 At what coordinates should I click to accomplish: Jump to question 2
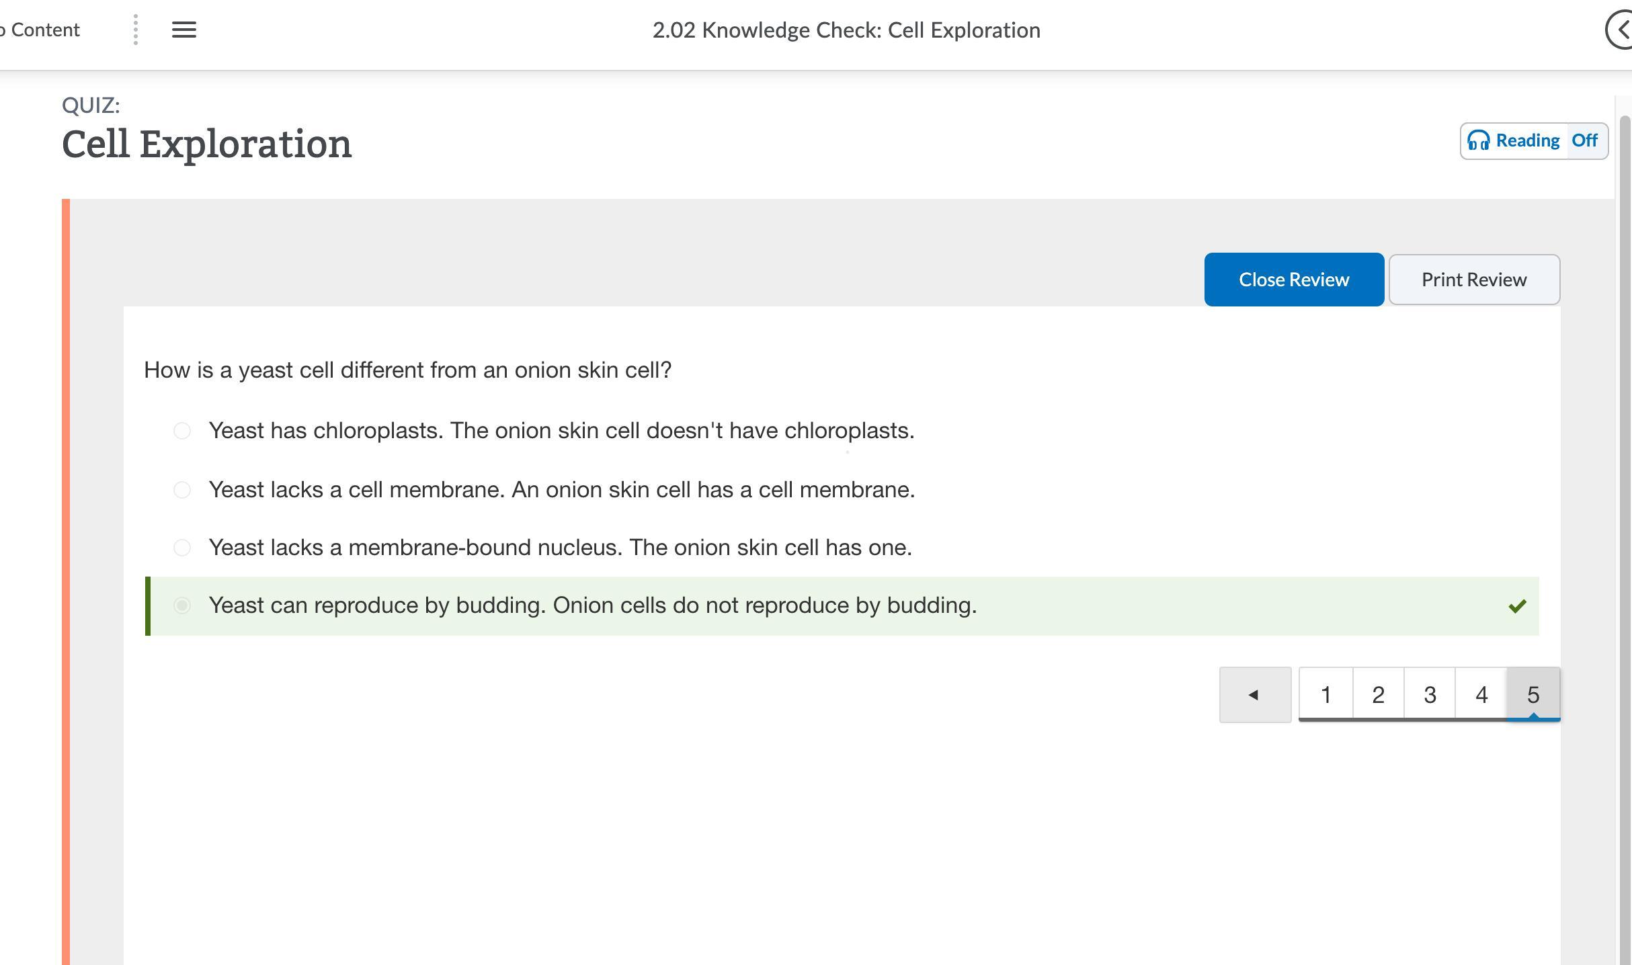[1378, 694]
